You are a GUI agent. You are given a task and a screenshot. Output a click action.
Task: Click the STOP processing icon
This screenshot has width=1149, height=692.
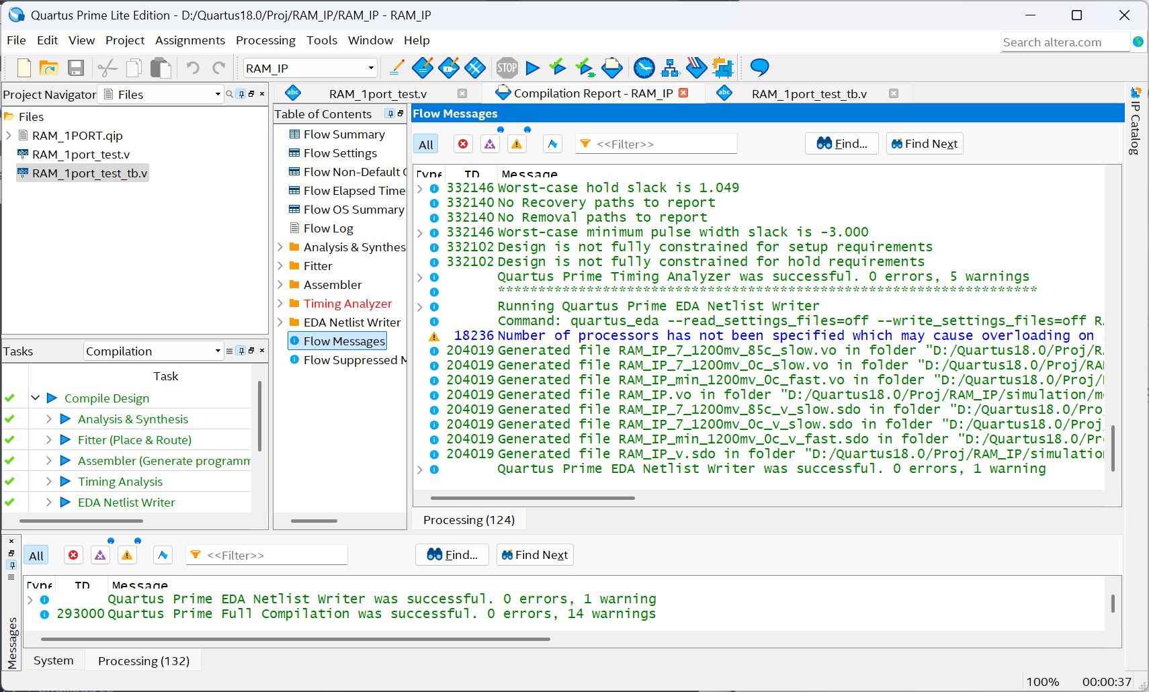coord(507,67)
